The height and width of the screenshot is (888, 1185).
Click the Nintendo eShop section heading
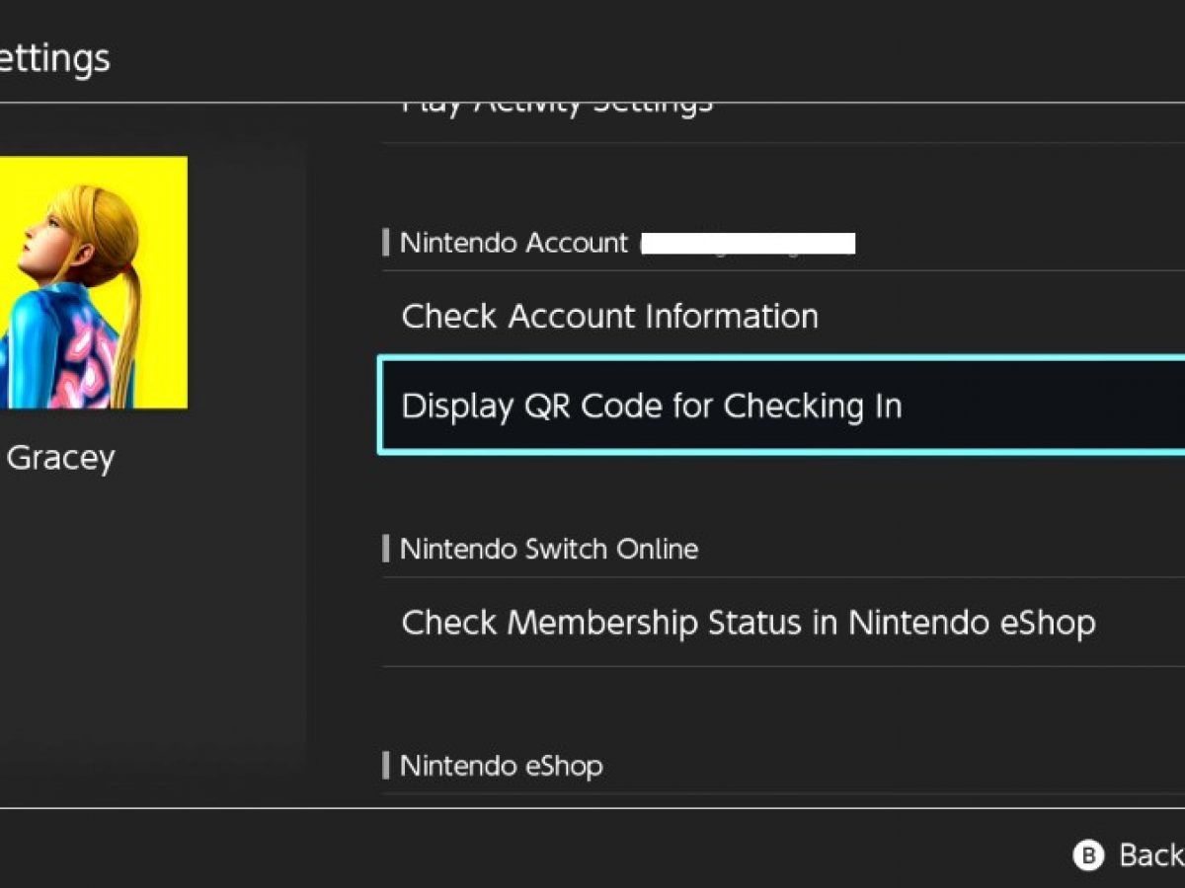click(x=501, y=766)
